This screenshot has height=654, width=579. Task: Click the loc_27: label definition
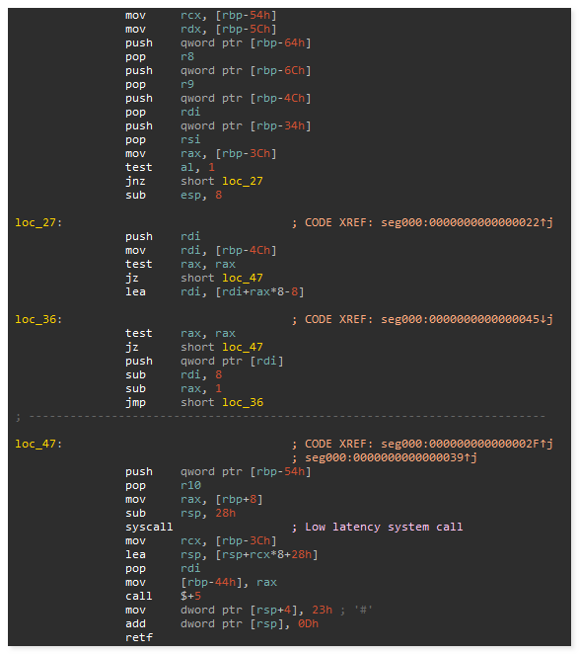coord(38,222)
